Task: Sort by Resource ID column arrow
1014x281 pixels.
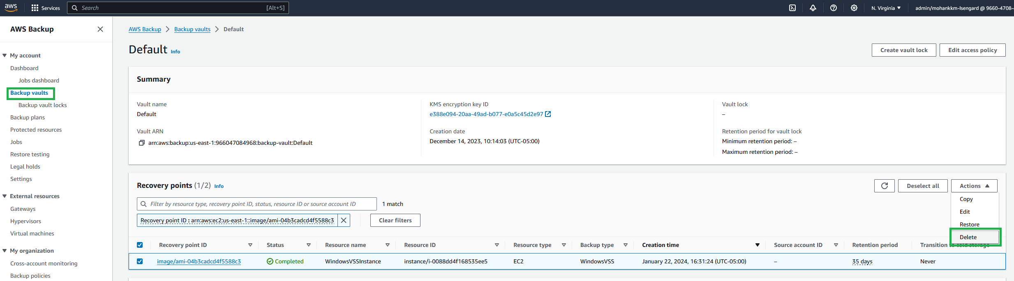Action: pos(497,245)
